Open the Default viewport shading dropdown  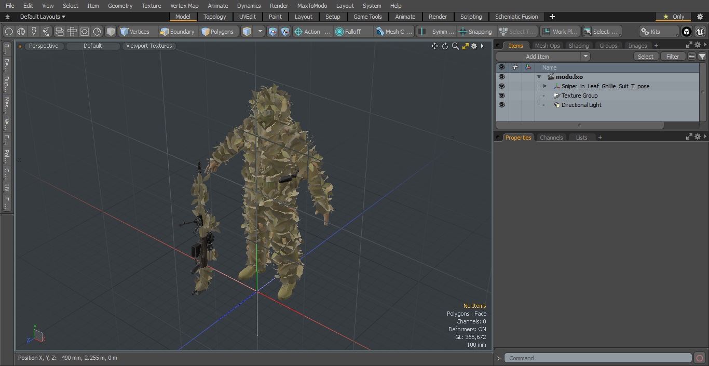point(92,46)
